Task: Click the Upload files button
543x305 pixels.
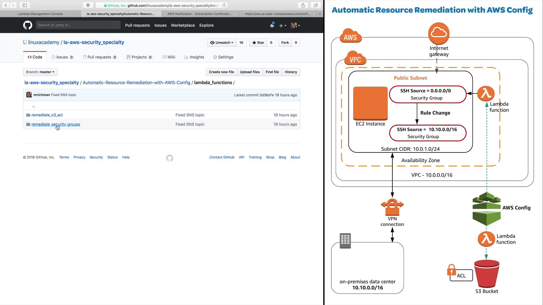Action: point(249,72)
